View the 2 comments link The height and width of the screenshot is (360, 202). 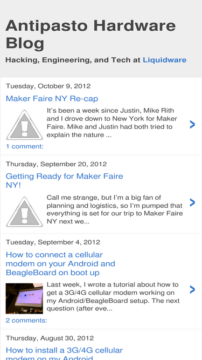26,320
